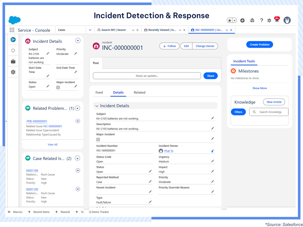Screen dimensions: 303x227
Task: Edit Priority Override Reason pencil icon
Action: click(x=212, y=192)
